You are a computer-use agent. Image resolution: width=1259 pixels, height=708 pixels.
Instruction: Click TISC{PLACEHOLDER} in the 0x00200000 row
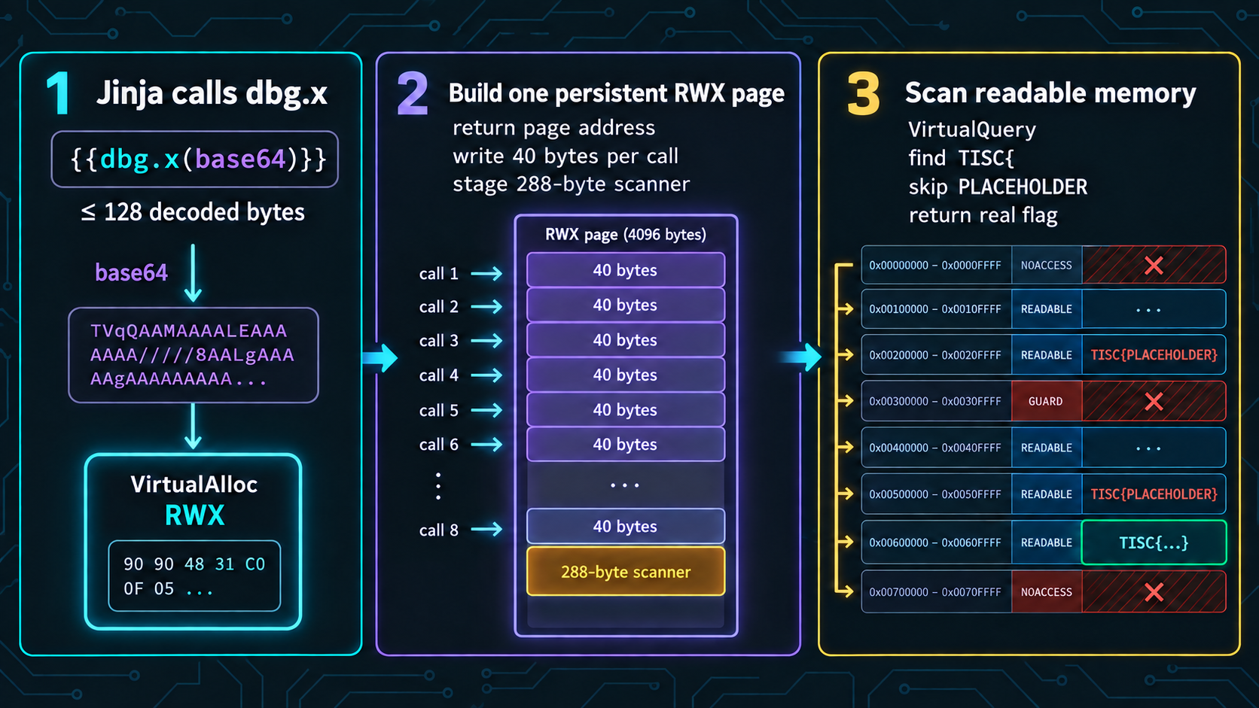tap(1154, 355)
